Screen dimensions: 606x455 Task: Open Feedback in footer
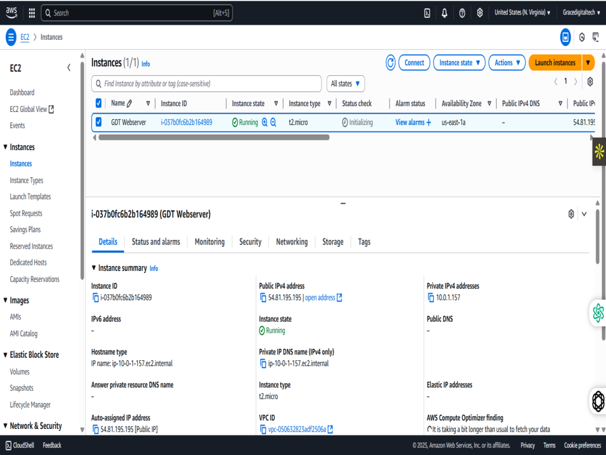point(52,446)
